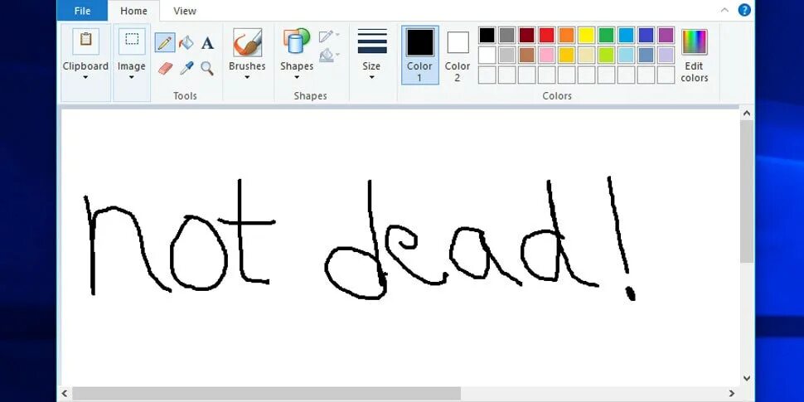Pick the yellow color swatch
Viewport: 804px width, 402px height.
pyautogui.click(x=587, y=36)
